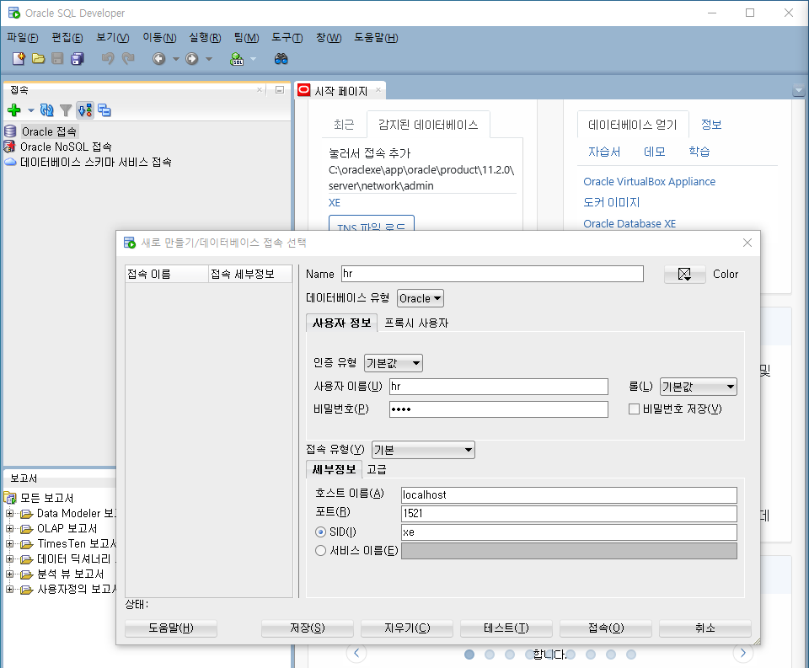Click the Undo toolbar icon
The image size is (809, 668).
click(107, 59)
